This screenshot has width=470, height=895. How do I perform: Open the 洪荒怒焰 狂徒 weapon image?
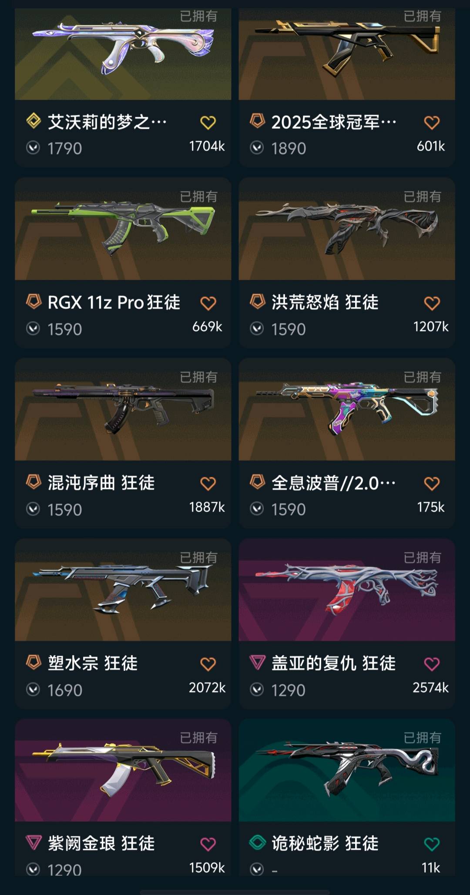347,229
